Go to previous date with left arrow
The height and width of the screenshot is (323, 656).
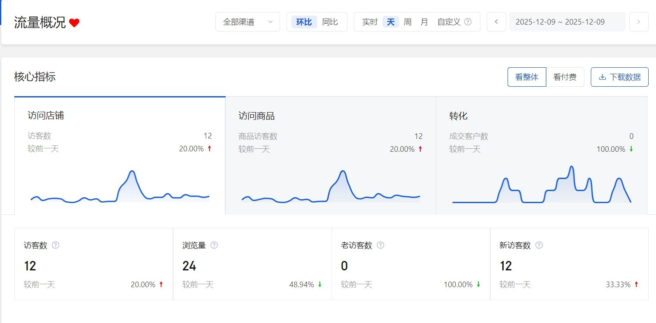tap(496, 22)
